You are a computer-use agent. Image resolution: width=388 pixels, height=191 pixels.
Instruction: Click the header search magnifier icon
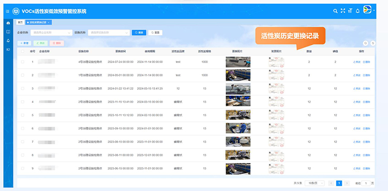click(x=335, y=11)
